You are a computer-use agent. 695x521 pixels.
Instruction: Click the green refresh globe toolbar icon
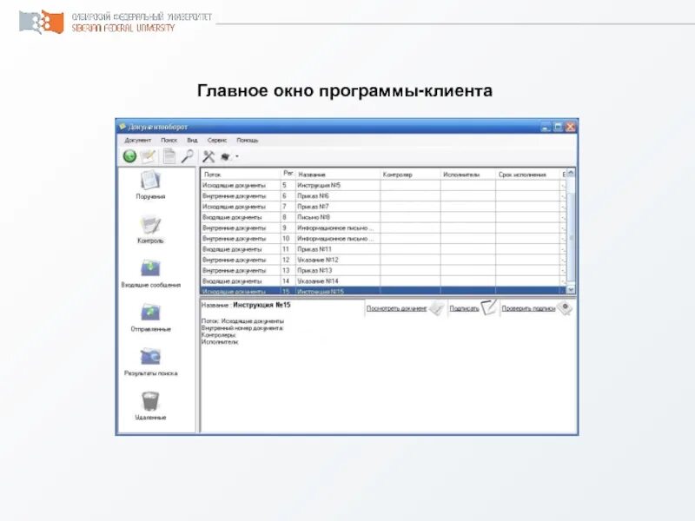pyautogui.click(x=129, y=156)
